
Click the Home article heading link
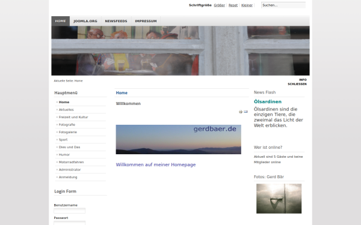click(x=122, y=93)
